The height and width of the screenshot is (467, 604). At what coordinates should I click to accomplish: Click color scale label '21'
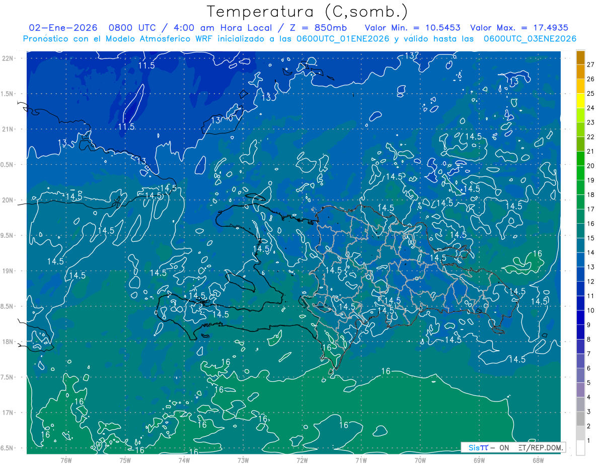(591, 151)
